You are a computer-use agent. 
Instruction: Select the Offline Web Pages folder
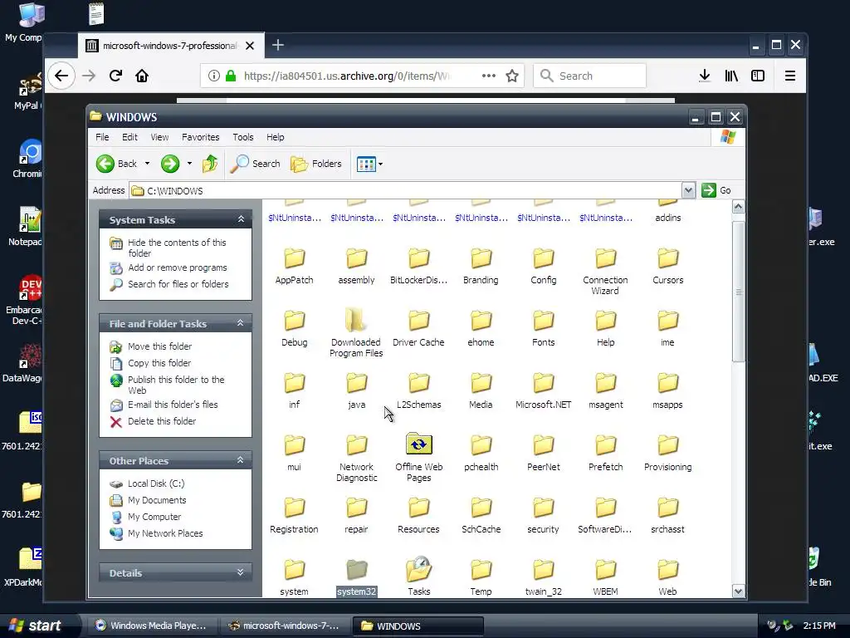[418, 458]
